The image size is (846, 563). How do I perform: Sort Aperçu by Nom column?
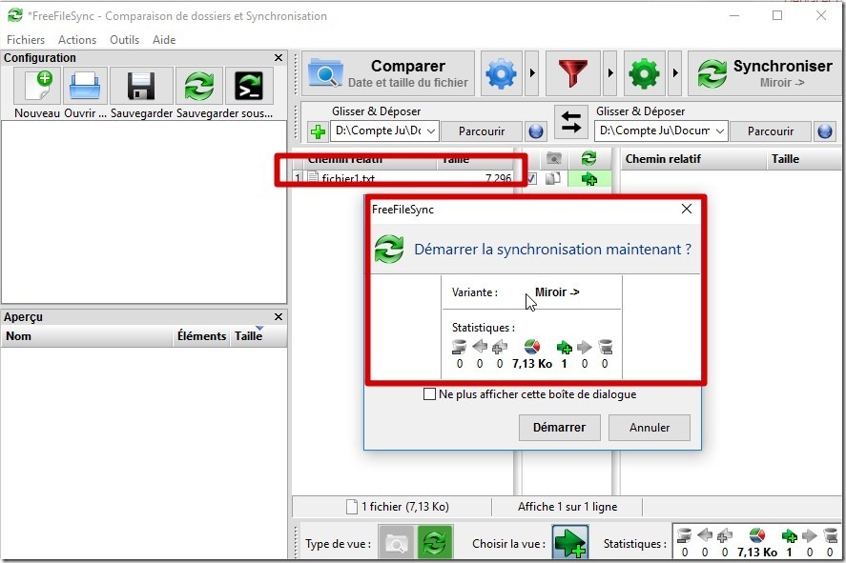pyautogui.click(x=87, y=336)
